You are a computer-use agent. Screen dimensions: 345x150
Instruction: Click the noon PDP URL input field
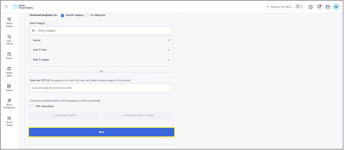pos(101,88)
